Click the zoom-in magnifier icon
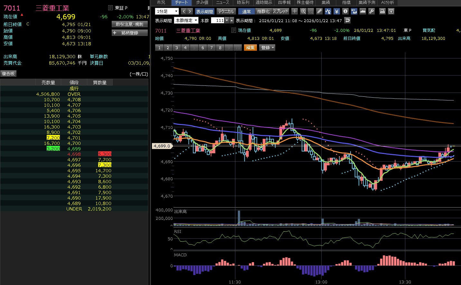Viewport: 461px width, 285px height. click(x=303, y=11)
